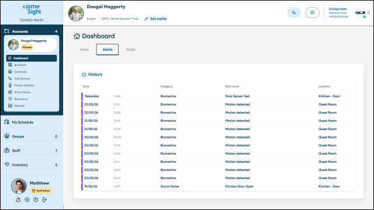374x210 pixels.
Task: Click the Staff Admin badge
Action: pyautogui.click(x=41, y=191)
